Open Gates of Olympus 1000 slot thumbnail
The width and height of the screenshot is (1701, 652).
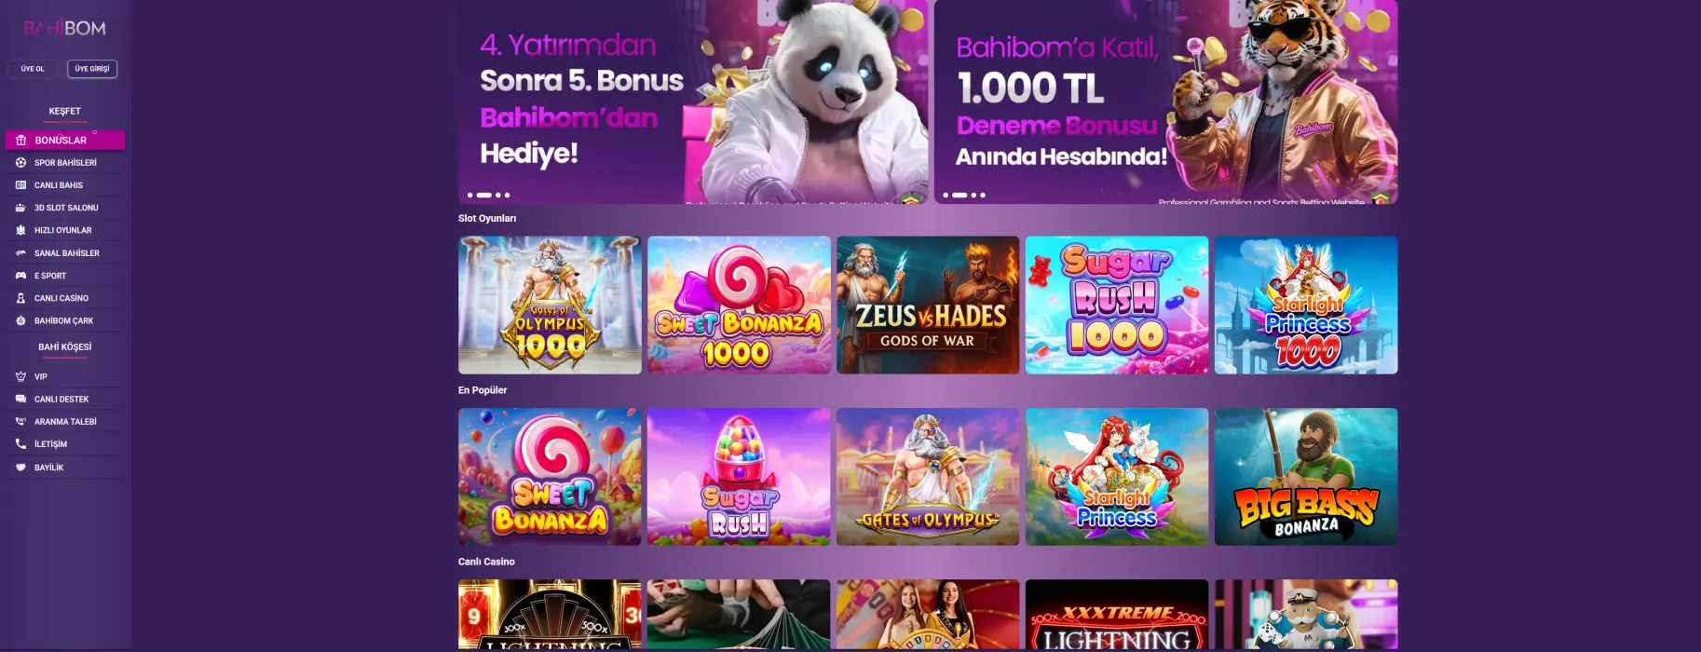click(x=550, y=305)
